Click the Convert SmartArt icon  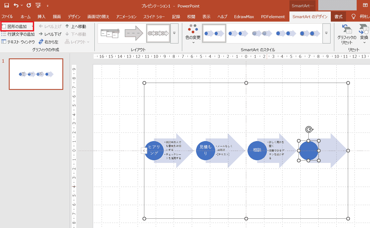(364, 30)
